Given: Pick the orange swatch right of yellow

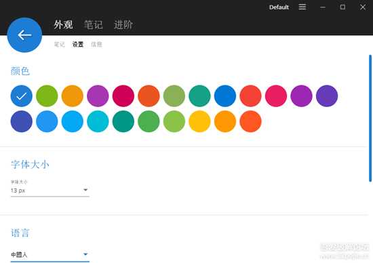Looking at the screenshot, I should tap(225, 121).
